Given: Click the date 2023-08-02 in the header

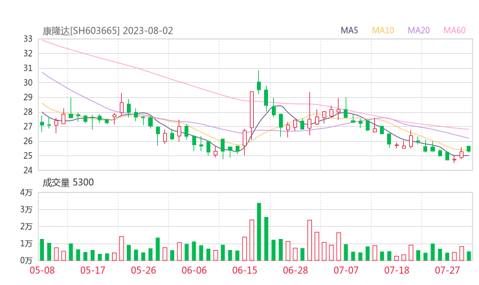Looking at the screenshot, I should (x=148, y=30).
